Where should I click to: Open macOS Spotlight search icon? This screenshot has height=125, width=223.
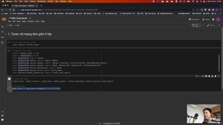click(201, 1)
